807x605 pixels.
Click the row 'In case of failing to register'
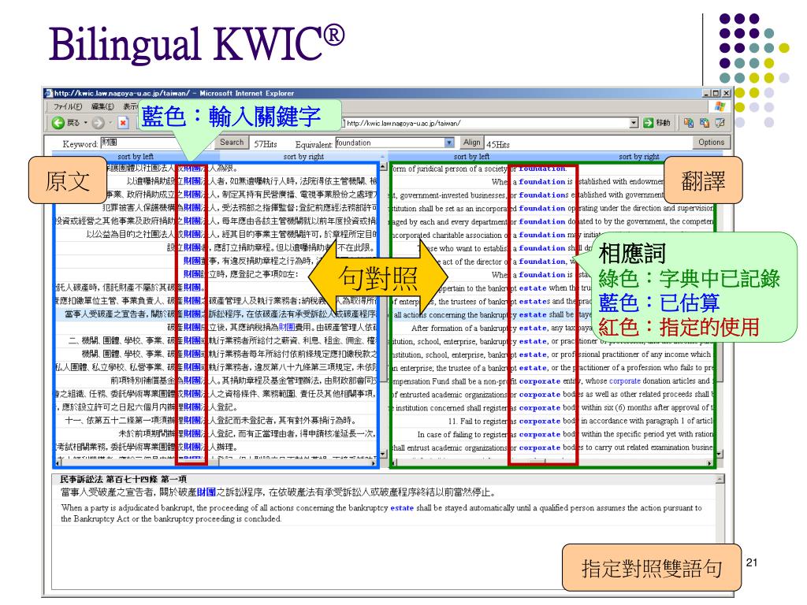tap(554, 434)
